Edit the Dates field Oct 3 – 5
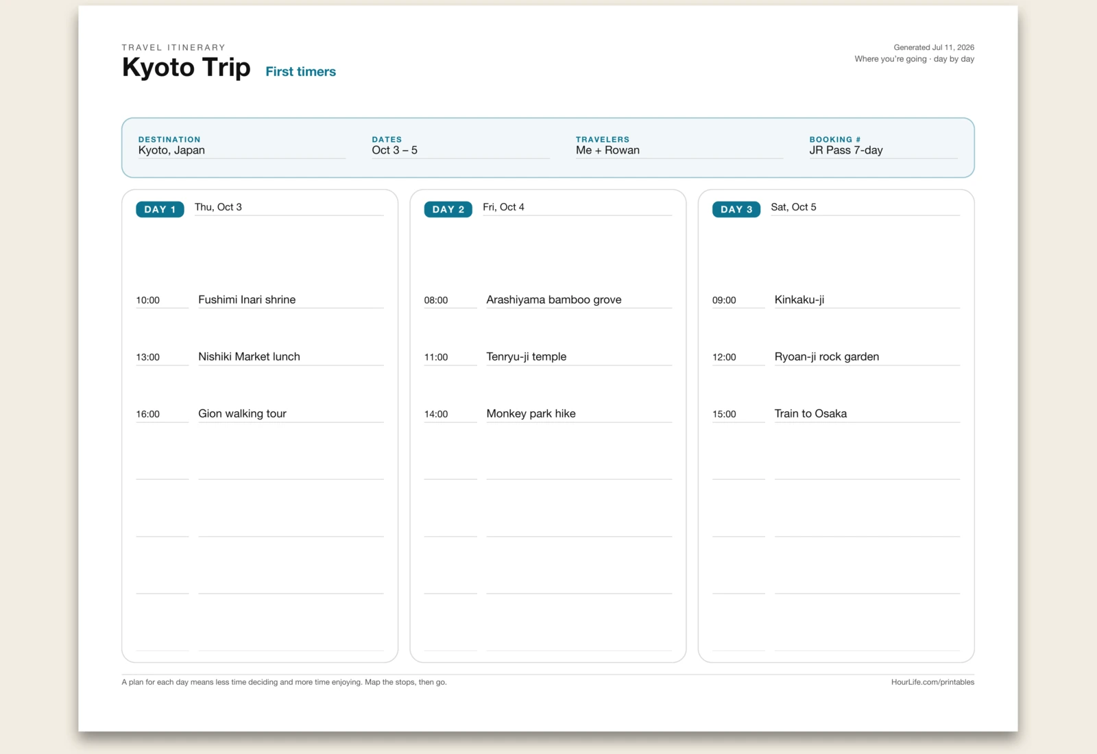 tap(461, 150)
